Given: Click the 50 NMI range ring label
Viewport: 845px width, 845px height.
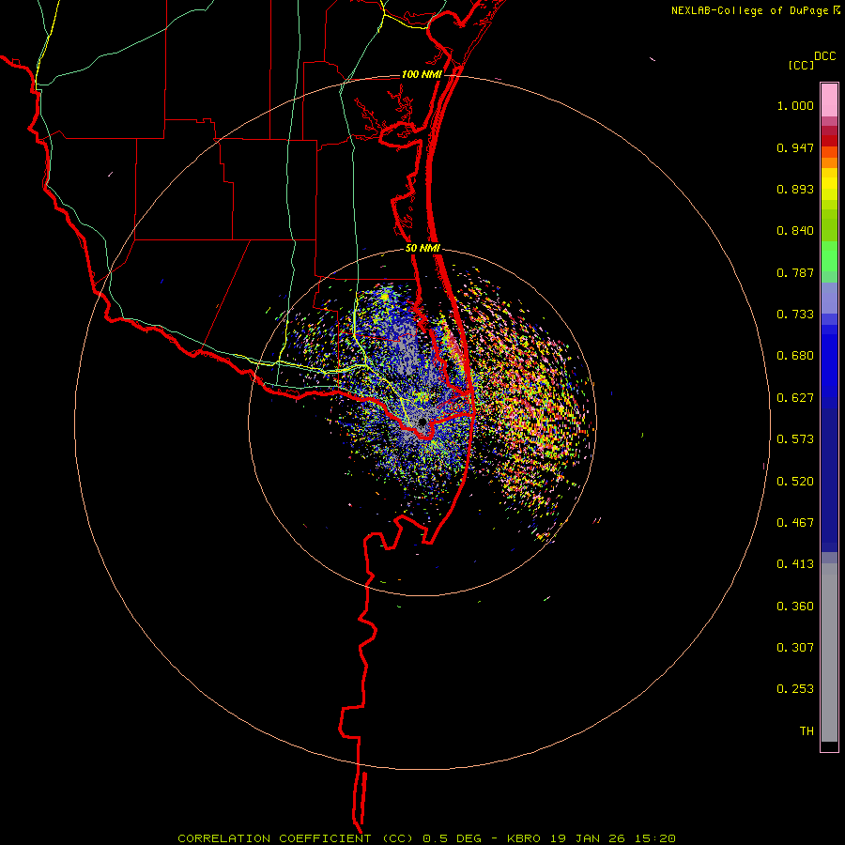Looking at the screenshot, I should click(423, 248).
